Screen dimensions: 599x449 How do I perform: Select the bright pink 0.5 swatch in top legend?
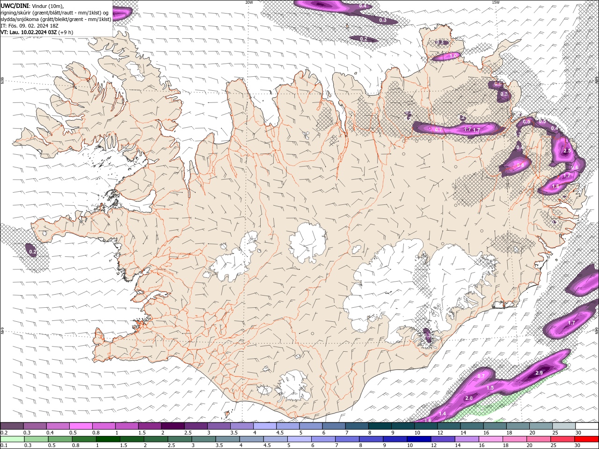click(x=80, y=426)
